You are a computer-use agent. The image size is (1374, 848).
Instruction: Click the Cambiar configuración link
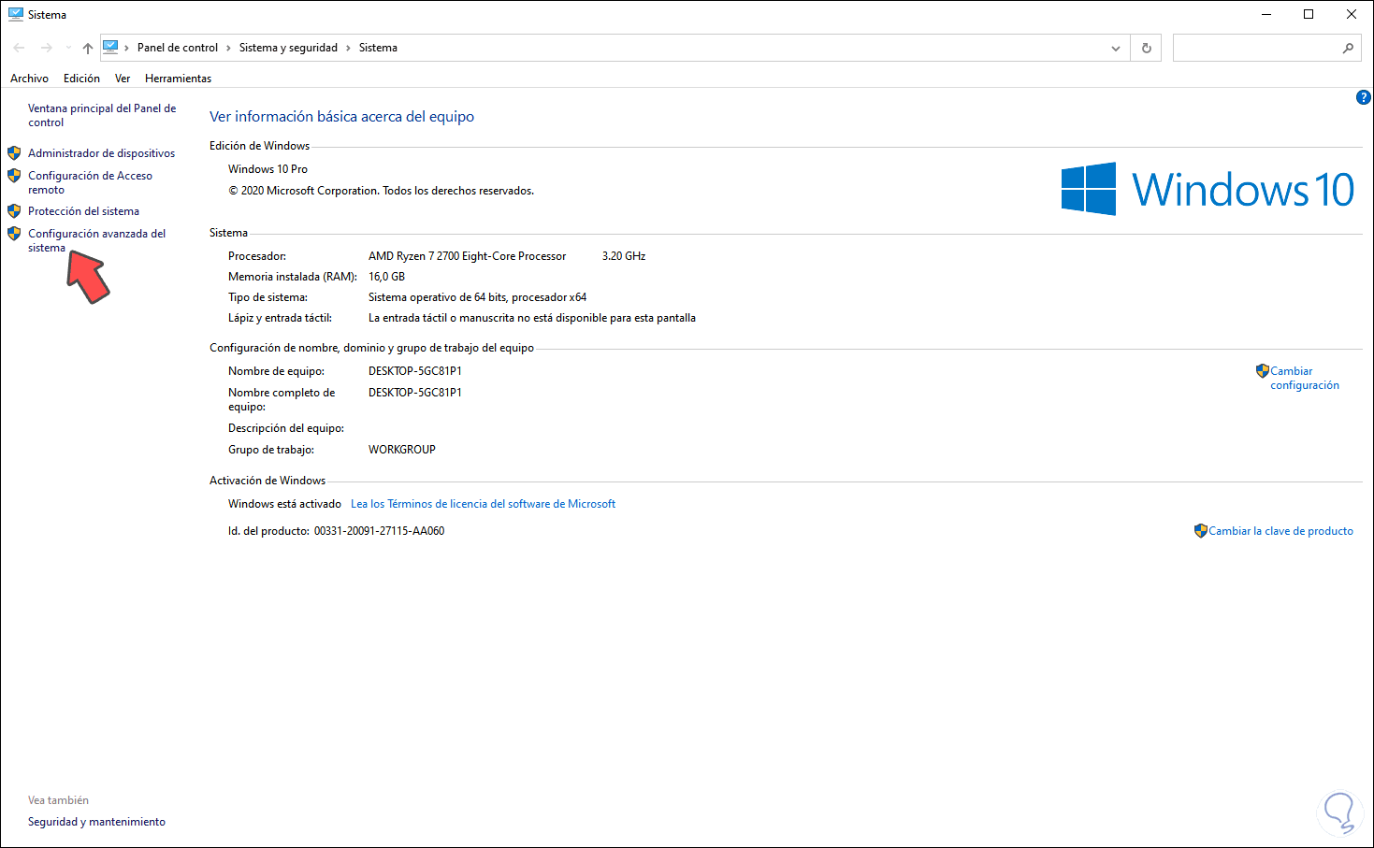click(1305, 378)
